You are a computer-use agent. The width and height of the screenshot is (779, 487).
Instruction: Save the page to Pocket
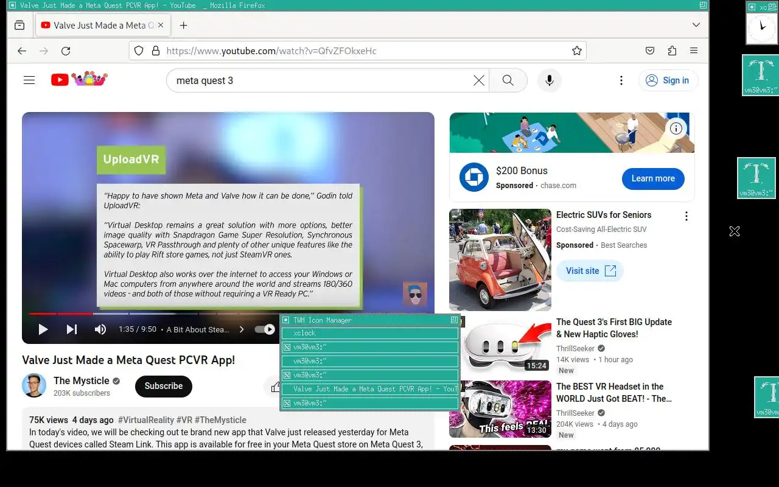coord(650,51)
